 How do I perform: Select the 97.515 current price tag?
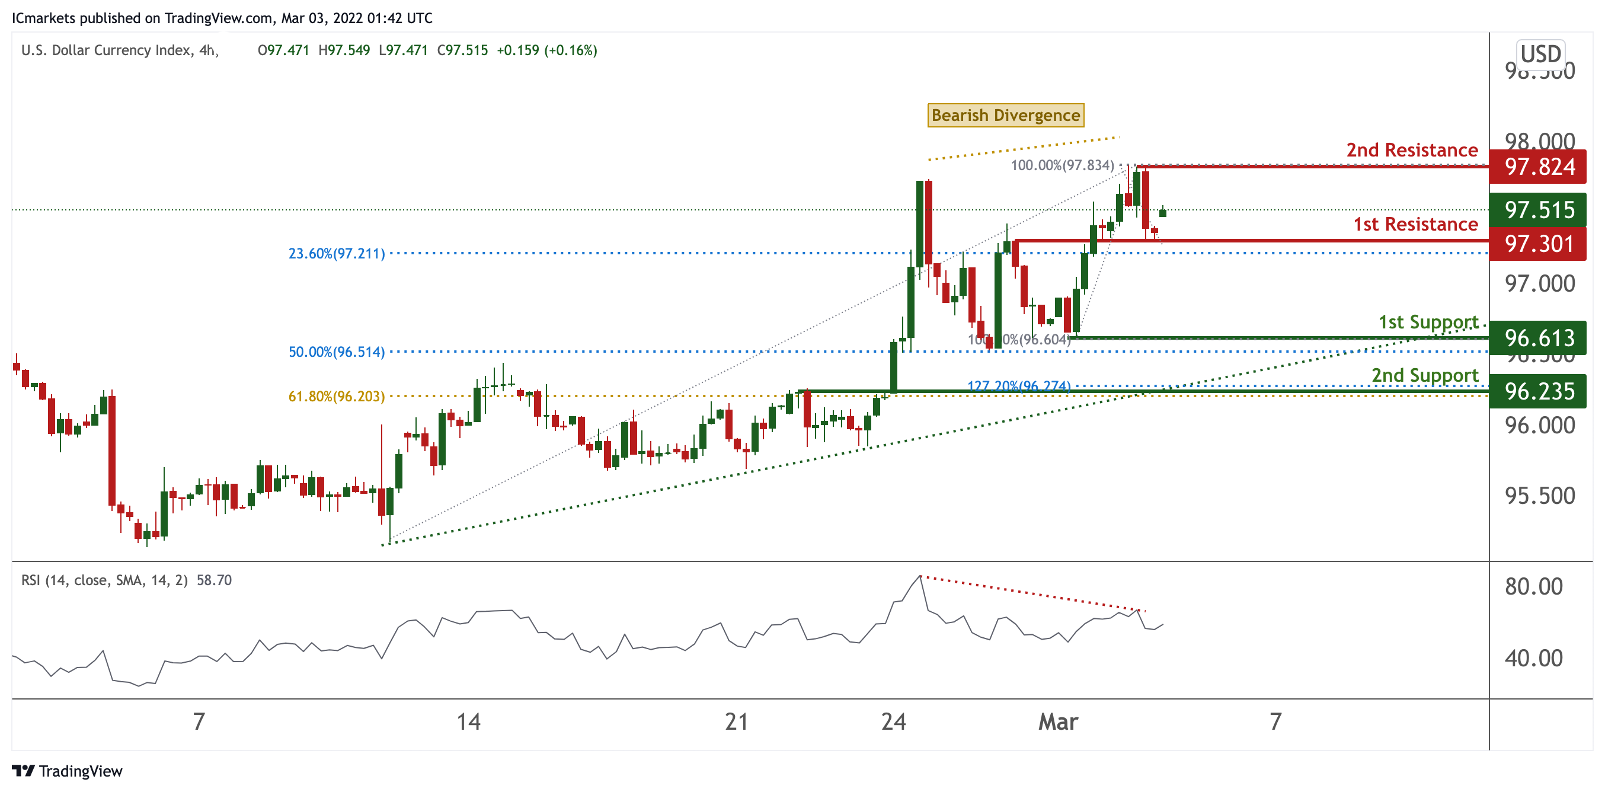[x=1537, y=210]
